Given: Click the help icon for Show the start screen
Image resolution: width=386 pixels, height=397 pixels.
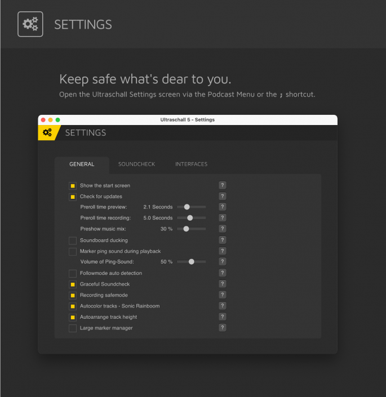Looking at the screenshot, I should 223,185.
